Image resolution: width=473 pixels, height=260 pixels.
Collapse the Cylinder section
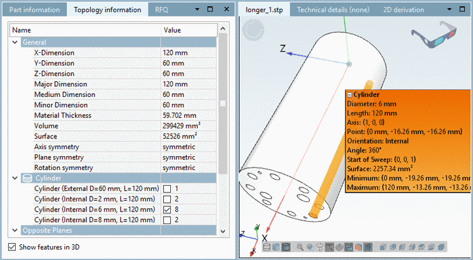[x=15, y=178]
